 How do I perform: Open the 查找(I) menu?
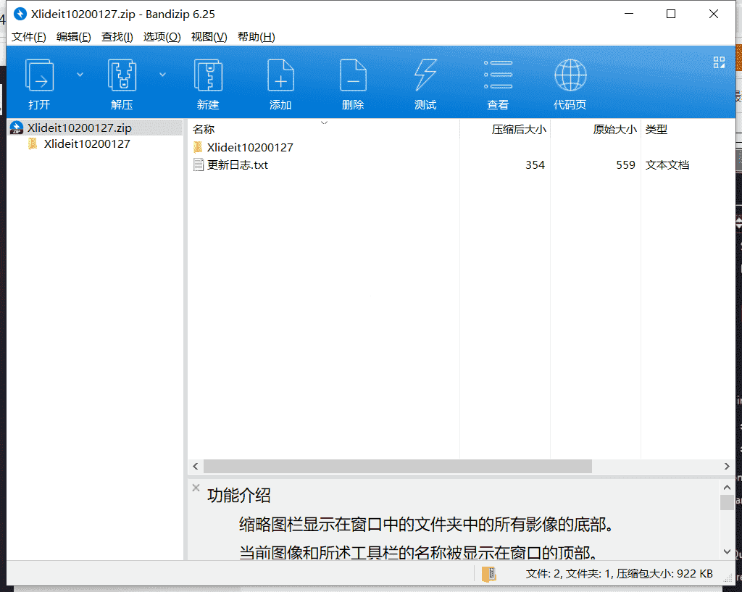(x=117, y=37)
